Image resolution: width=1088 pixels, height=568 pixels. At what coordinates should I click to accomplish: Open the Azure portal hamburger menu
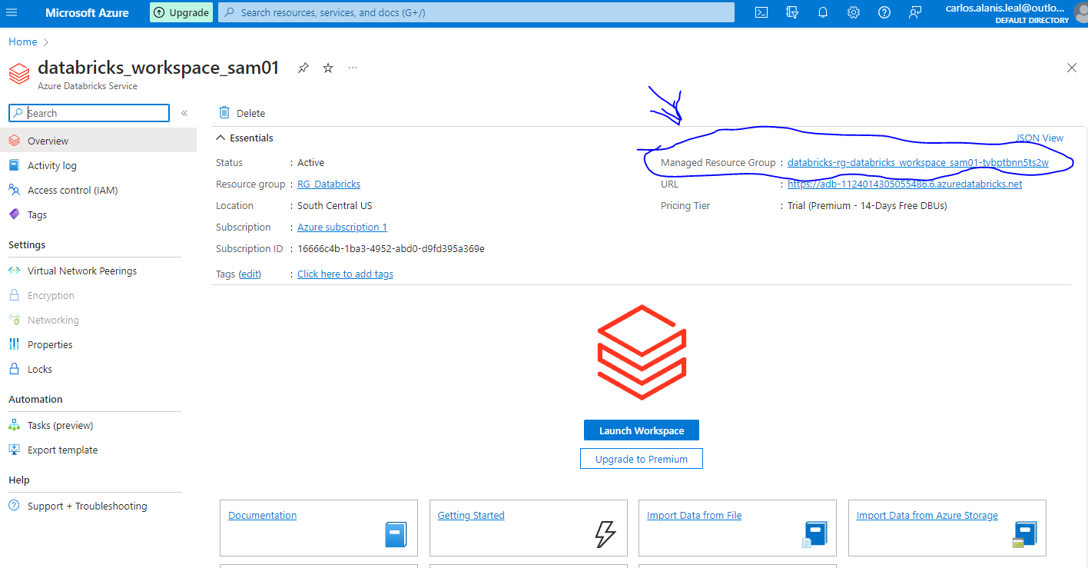click(x=12, y=12)
